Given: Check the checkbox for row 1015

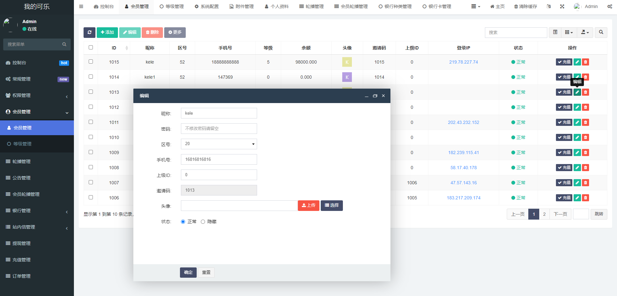Looking at the screenshot, I should pyautogui.click(x=91, y=62).
